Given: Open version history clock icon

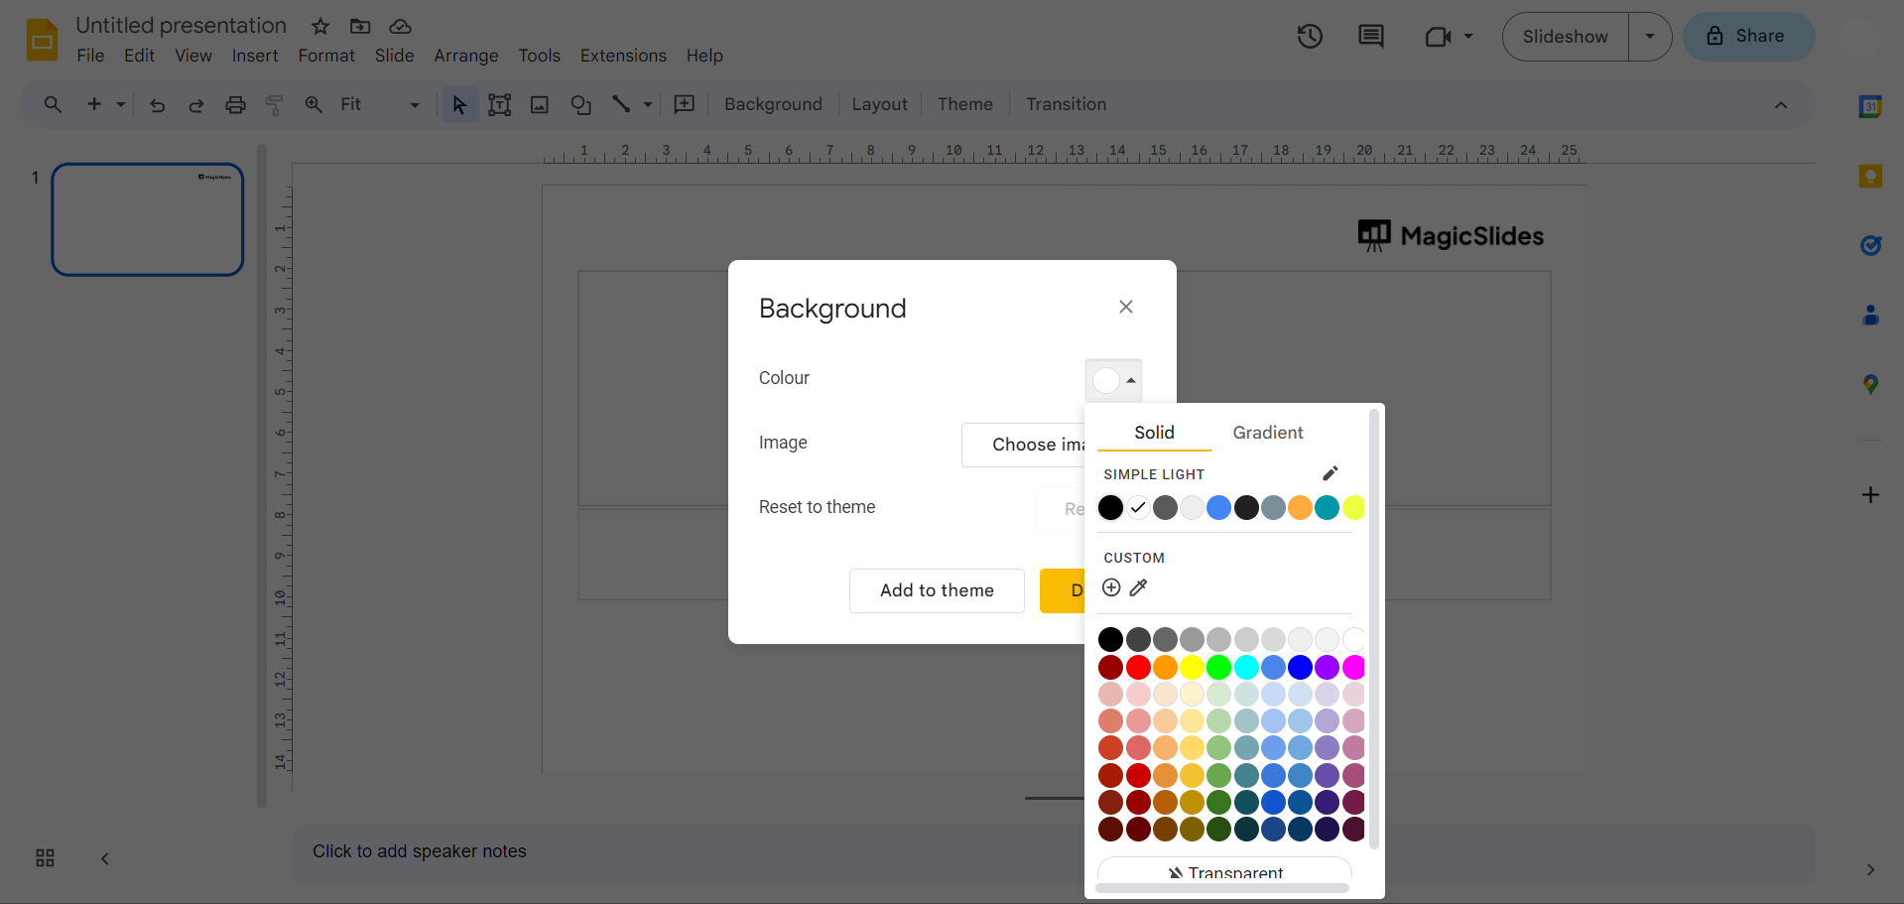Looking at the screenshot, I should tap(1310, 37).
